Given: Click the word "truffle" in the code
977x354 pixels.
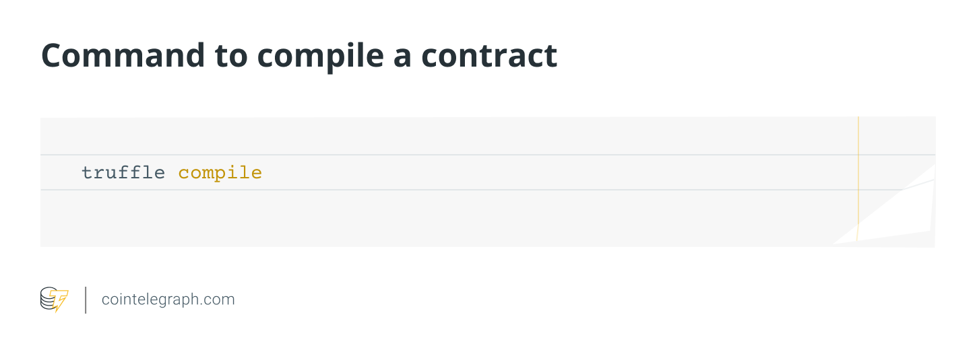Looking at the screenshot, I should click(x=123, y=173).
